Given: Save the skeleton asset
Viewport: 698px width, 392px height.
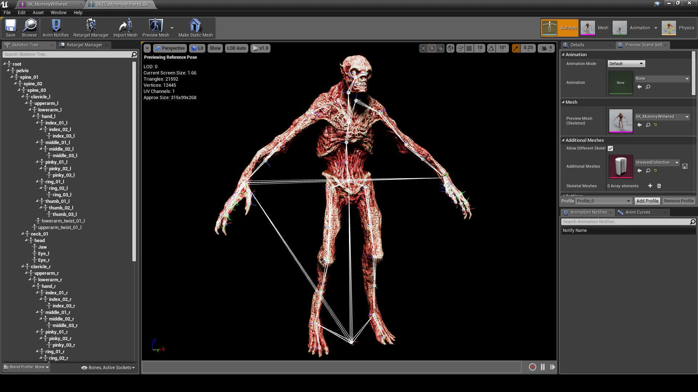Looking at the screenshot, I should pos(11,28).
